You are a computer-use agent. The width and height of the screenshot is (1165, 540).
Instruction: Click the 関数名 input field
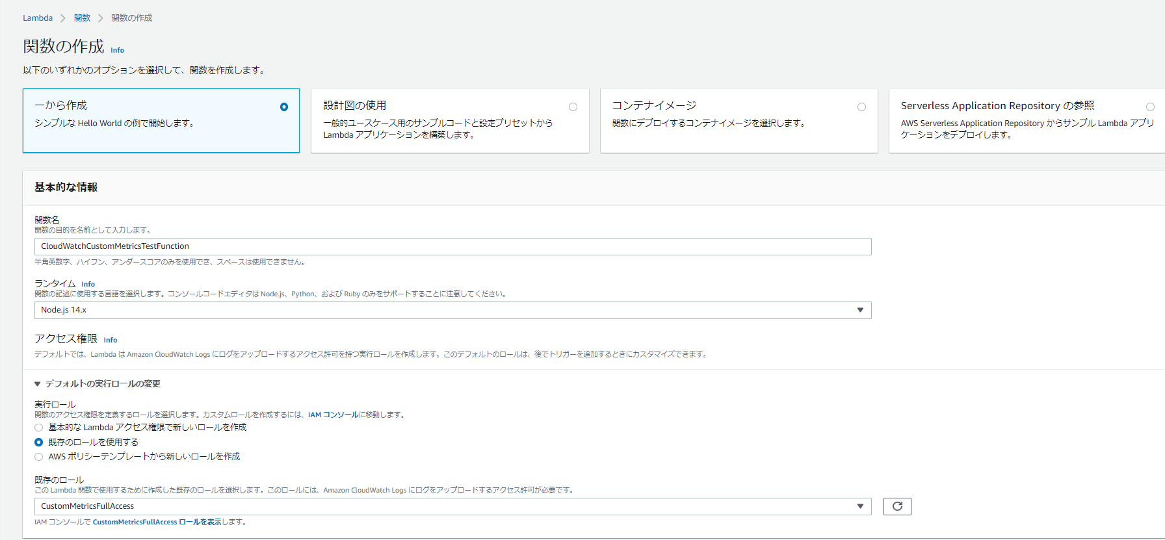click(452, 246)
